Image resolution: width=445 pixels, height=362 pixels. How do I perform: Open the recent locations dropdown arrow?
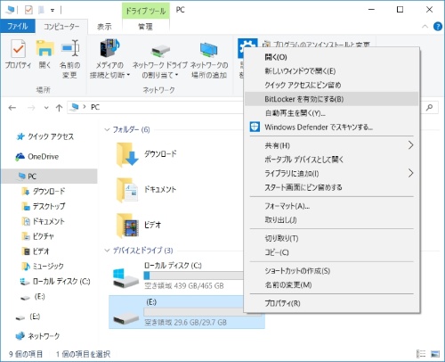[46, 108]
